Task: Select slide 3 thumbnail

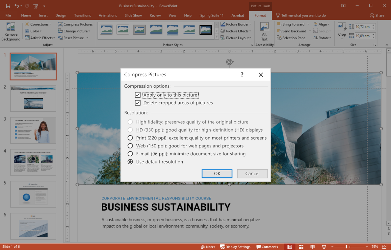Action: coord(33,130)
